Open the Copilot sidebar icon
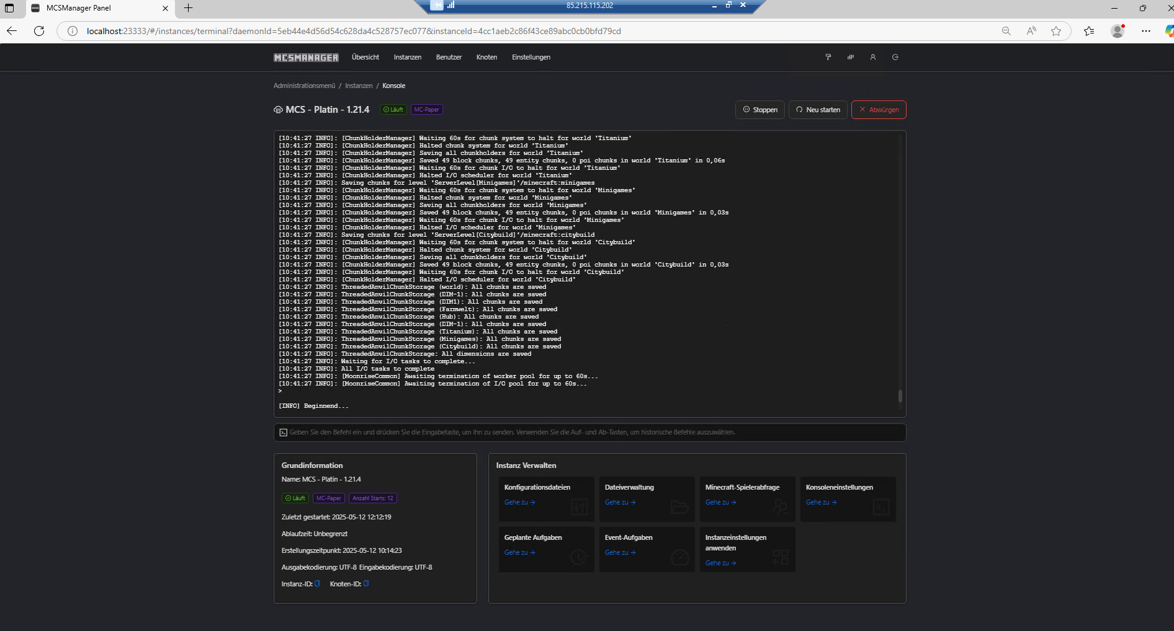The height and width of the screenshot is (631, 1174). tap(1169, 31)
